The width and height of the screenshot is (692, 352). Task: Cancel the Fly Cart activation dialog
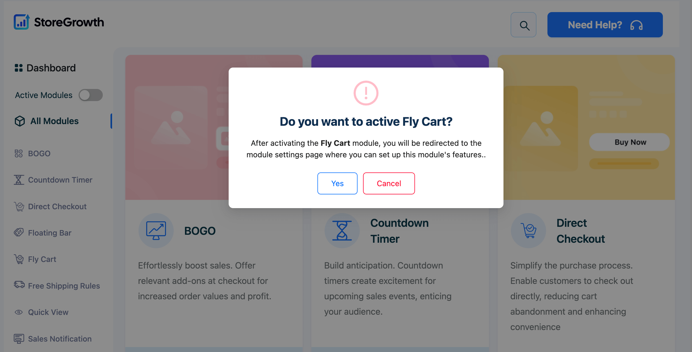click(389, 183)
